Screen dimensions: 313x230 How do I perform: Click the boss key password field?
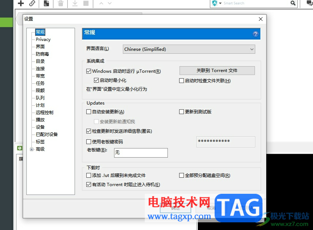click(226, 142)
